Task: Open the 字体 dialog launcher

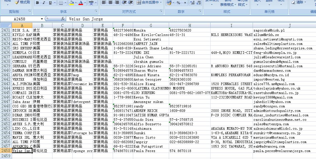Action: tap(96, 11)
